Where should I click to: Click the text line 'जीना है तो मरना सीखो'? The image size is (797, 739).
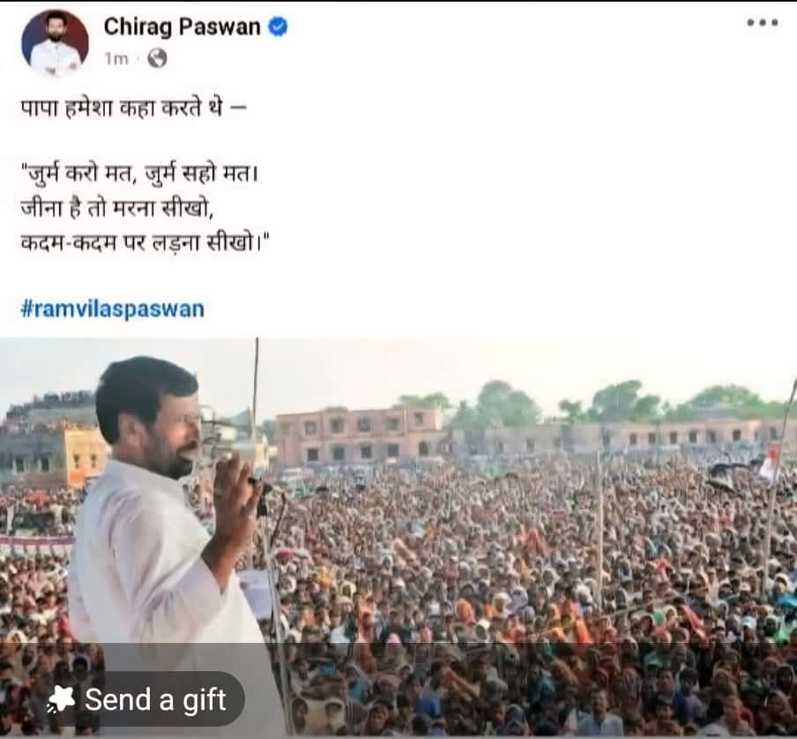pos(116,208)
